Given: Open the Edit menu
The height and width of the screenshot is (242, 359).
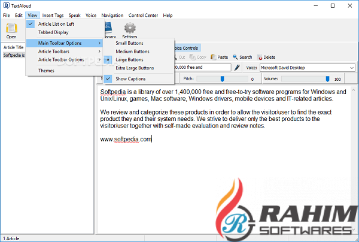Looking at the screenshot, I should [x=19, y=16].
